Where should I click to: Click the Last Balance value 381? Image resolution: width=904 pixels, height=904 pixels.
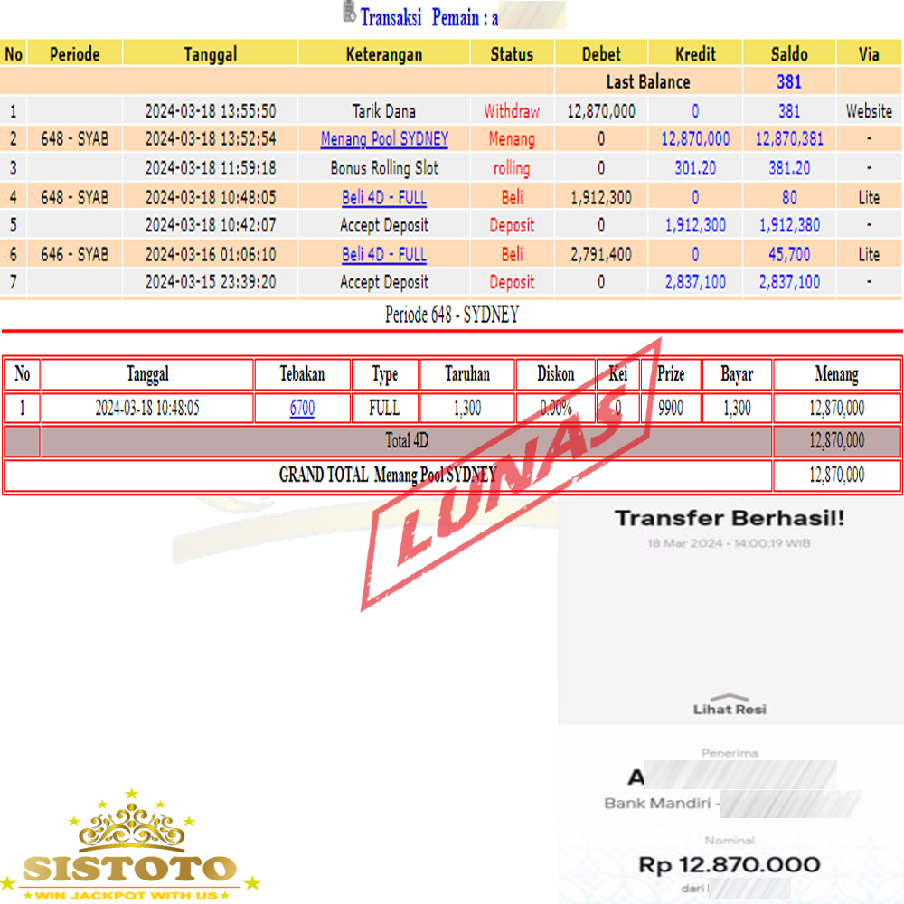tap(788, 82)
